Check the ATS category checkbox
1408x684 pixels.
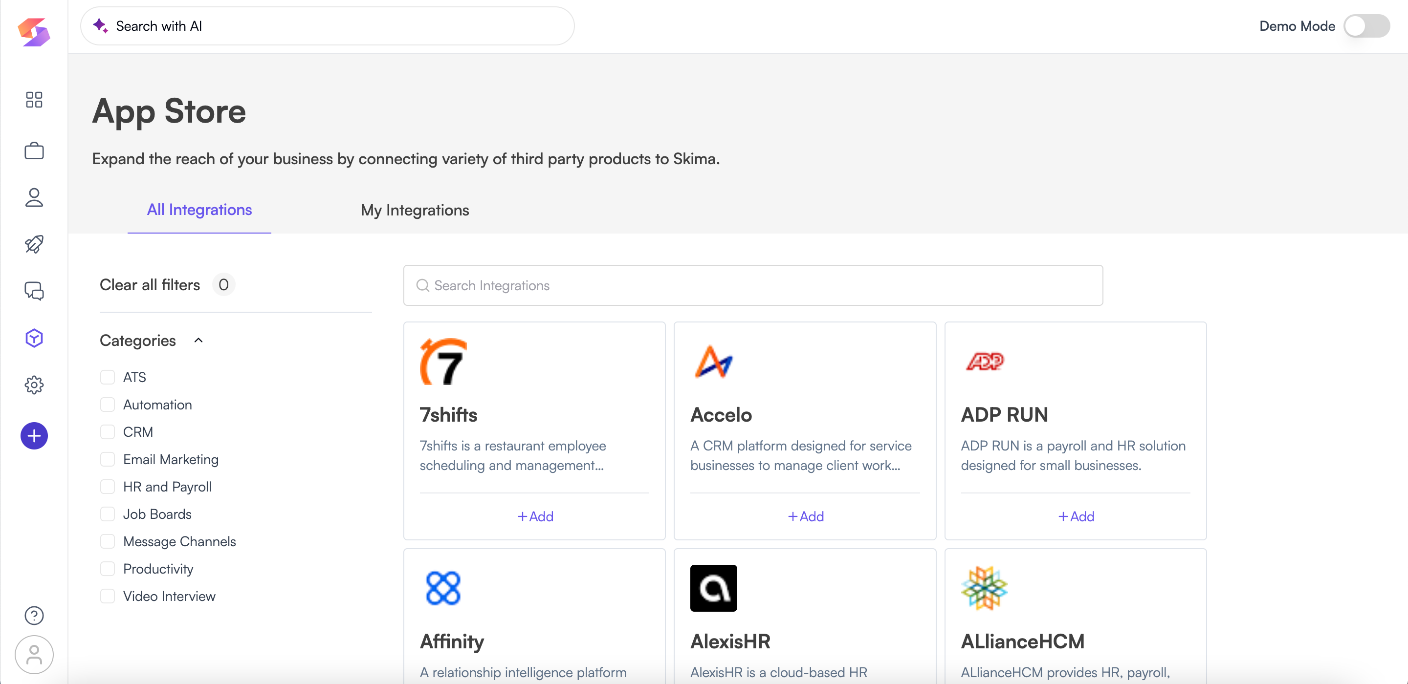[x=108, y=377]
